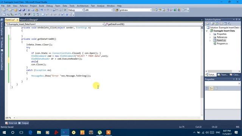Click the View Class Diagram icon in Solution Explorer
Screen dimensions: 242x136
[x=229, y=23]
